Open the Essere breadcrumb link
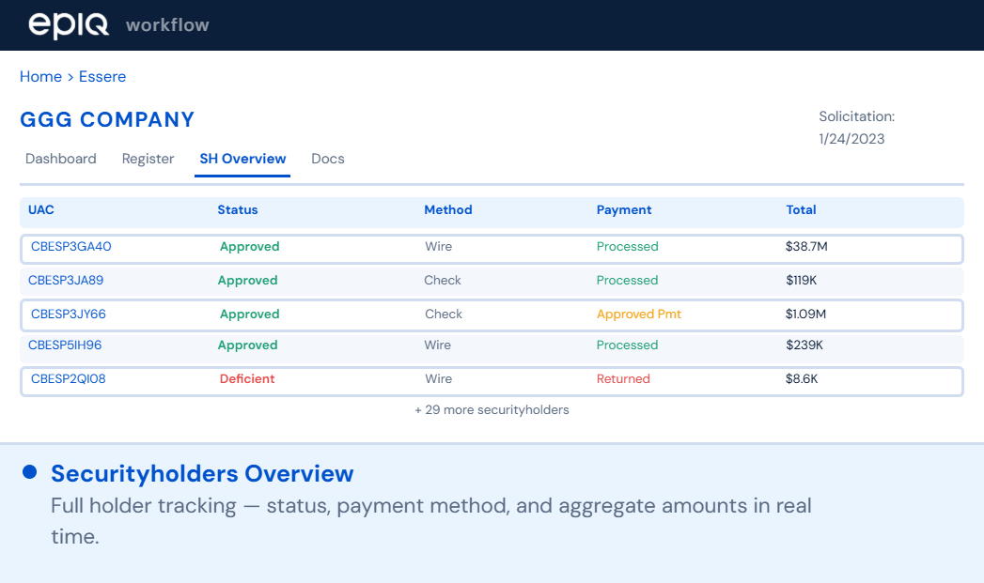Viewport: 984px width, 583px height. (x=102, y=76)
